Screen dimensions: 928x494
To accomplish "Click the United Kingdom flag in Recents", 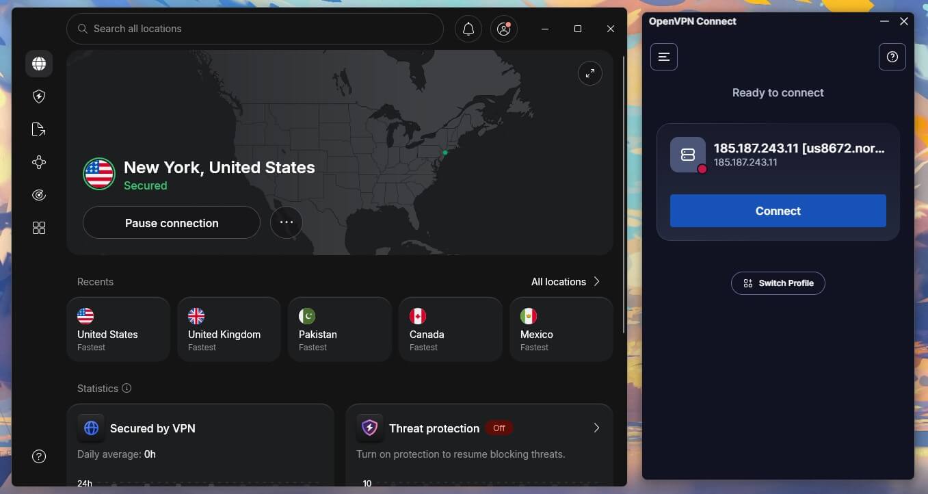I will coord(196,315).
